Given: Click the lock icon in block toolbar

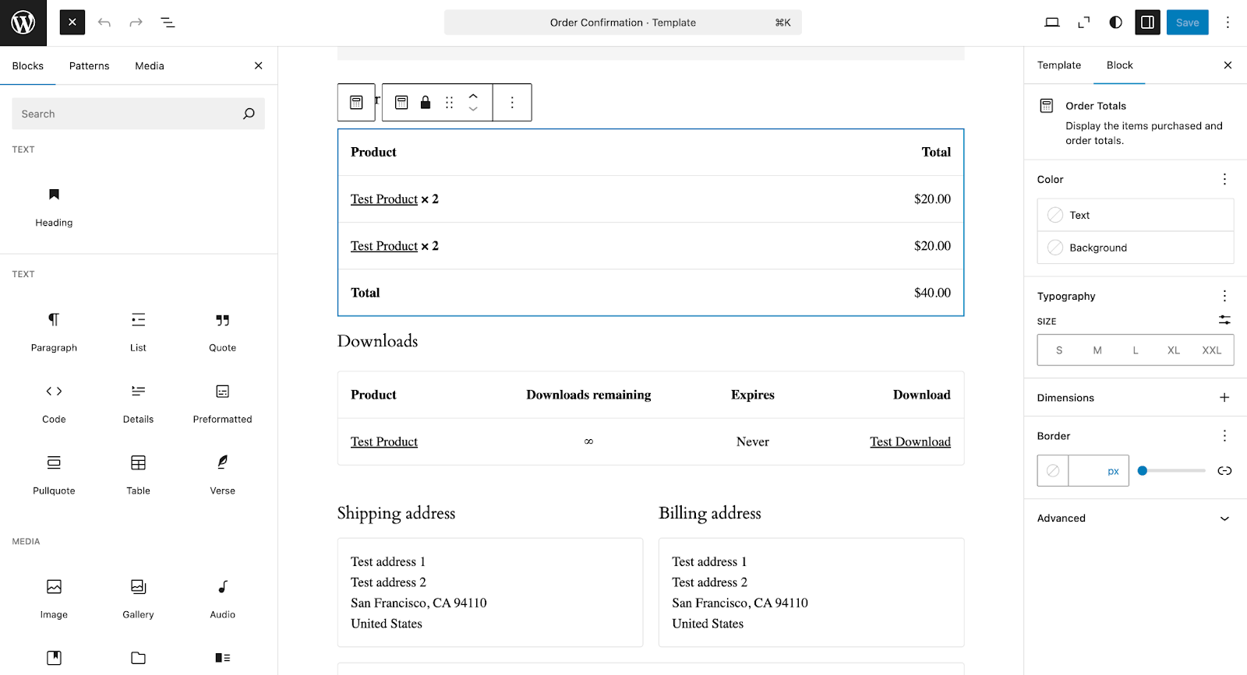Looking at the screenshot, I should [x=426, y=103].
